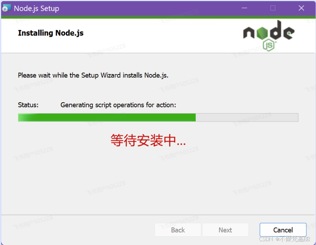Viewport: 316px width, 245px height.
Task: Click the 'Status:' label
Action: coord(28,105)
